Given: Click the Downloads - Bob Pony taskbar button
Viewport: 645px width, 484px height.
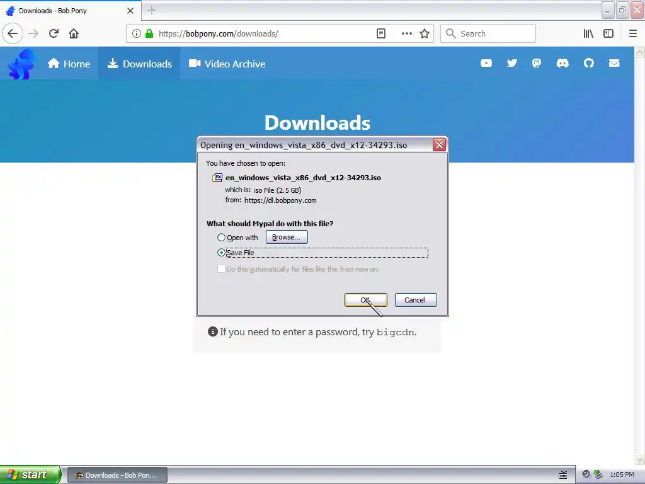Looking at the screenshot, I should tap(117, 475).
